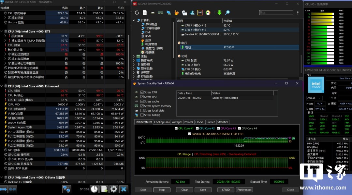Enable the Stress local disks checkbox
The image size is (352, 195).
pos(142,111)
